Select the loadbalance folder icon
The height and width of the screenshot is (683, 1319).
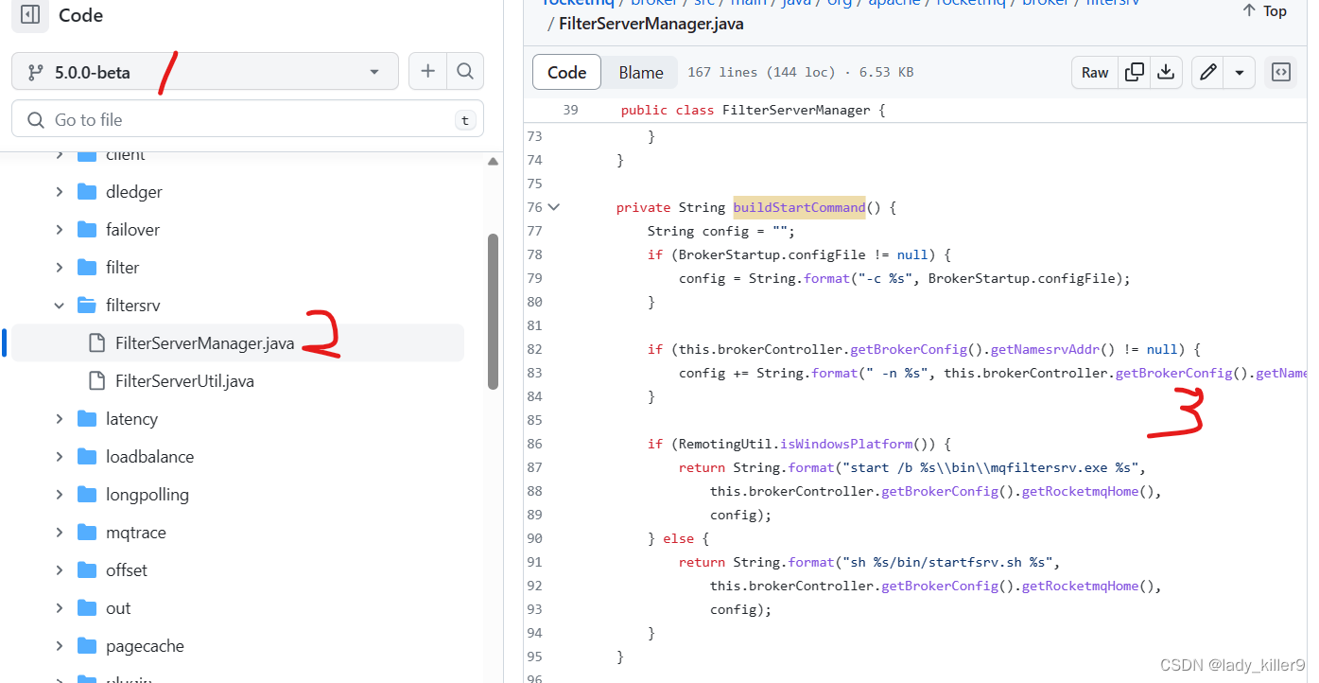coord(87,457)
